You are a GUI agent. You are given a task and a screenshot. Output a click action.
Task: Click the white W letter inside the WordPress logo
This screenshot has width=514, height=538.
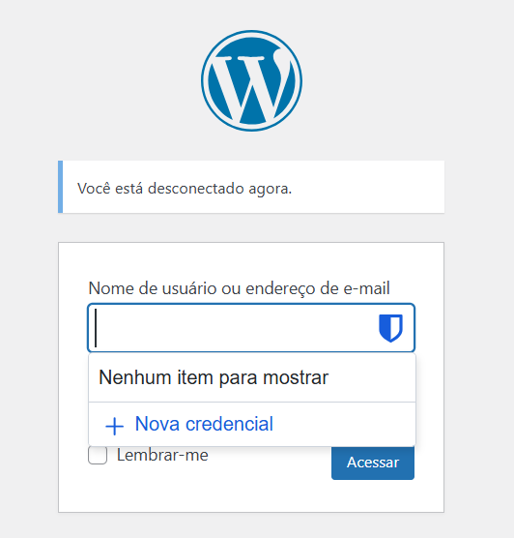(252, 86)
